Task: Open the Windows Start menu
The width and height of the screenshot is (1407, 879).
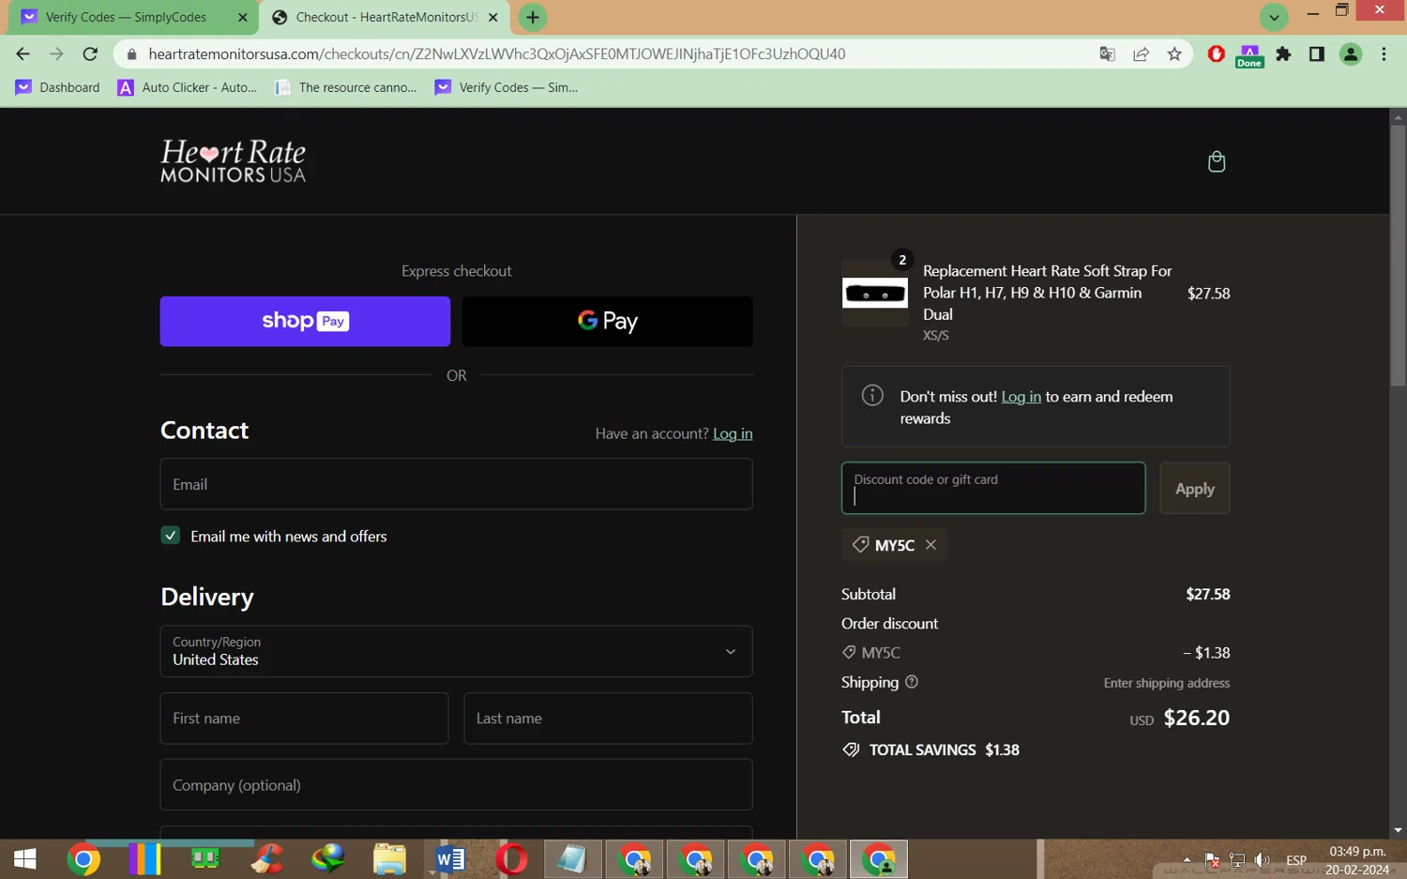Action: (x=25, y=858)
